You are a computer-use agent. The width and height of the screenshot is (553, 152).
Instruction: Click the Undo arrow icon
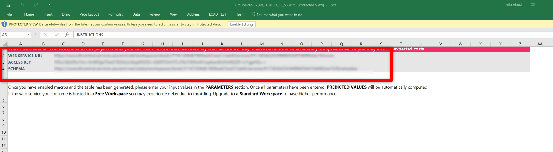22,5
